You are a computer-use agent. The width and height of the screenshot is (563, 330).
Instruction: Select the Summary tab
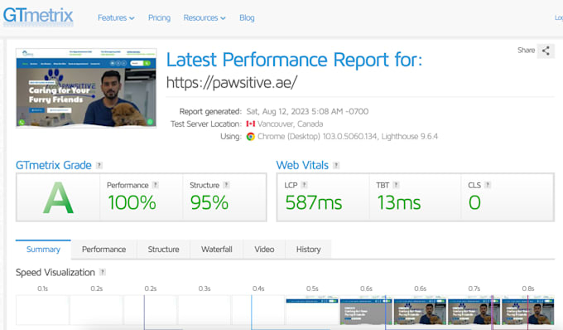[x=43, y=249]
